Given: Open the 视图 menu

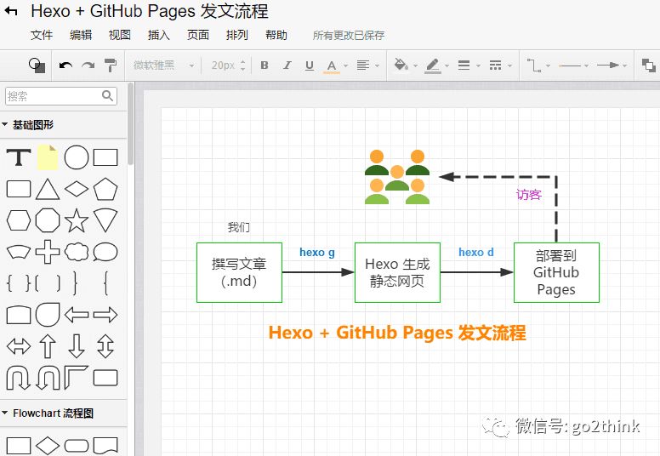Looking at the screenshot, I should [120, 35].
